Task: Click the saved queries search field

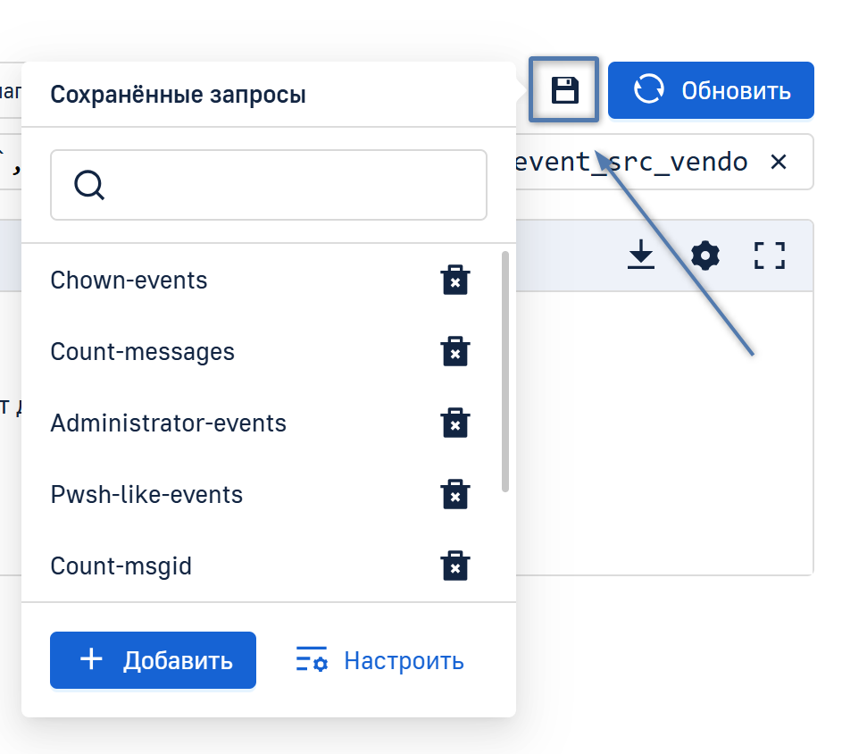Action: coord(286,185)
